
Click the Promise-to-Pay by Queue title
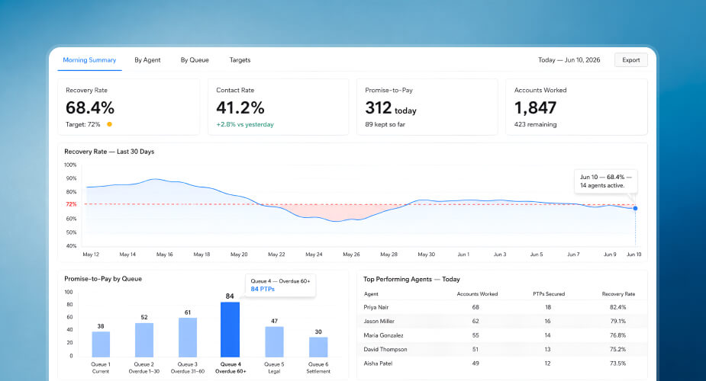pos(103,279)
